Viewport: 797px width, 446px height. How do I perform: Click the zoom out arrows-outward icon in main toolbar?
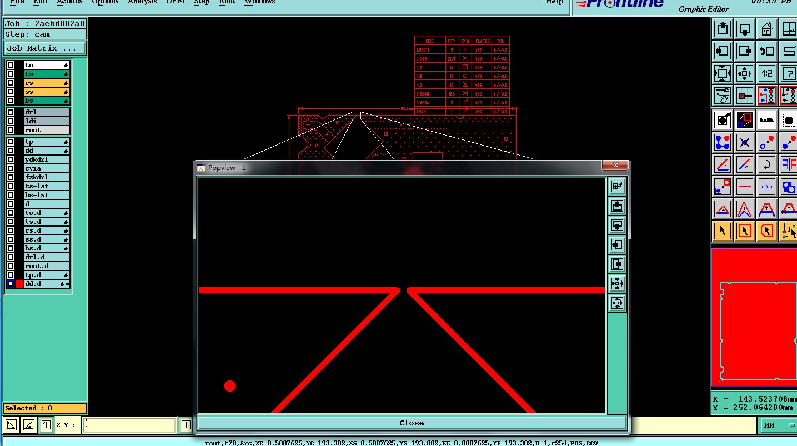point(744,73)
